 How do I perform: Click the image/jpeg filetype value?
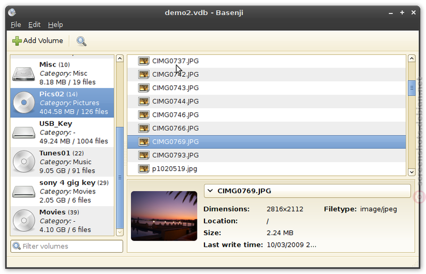(x=379, y=209)
